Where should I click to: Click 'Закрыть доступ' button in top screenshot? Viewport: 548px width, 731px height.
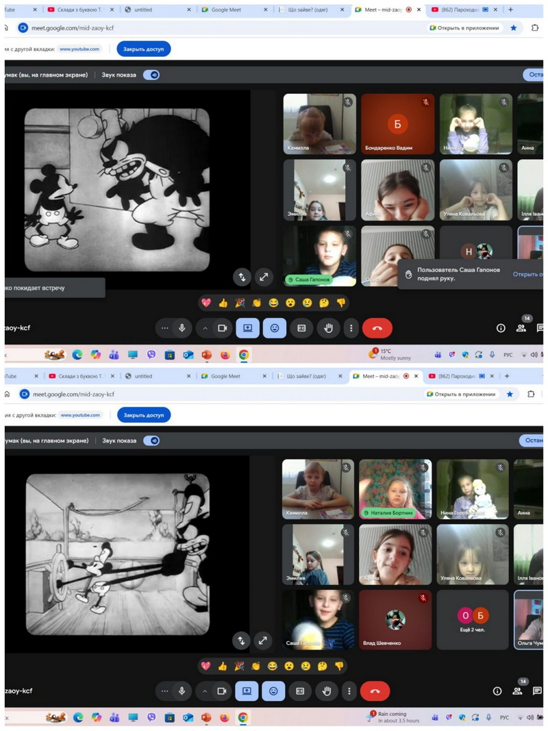click(143, 49)
